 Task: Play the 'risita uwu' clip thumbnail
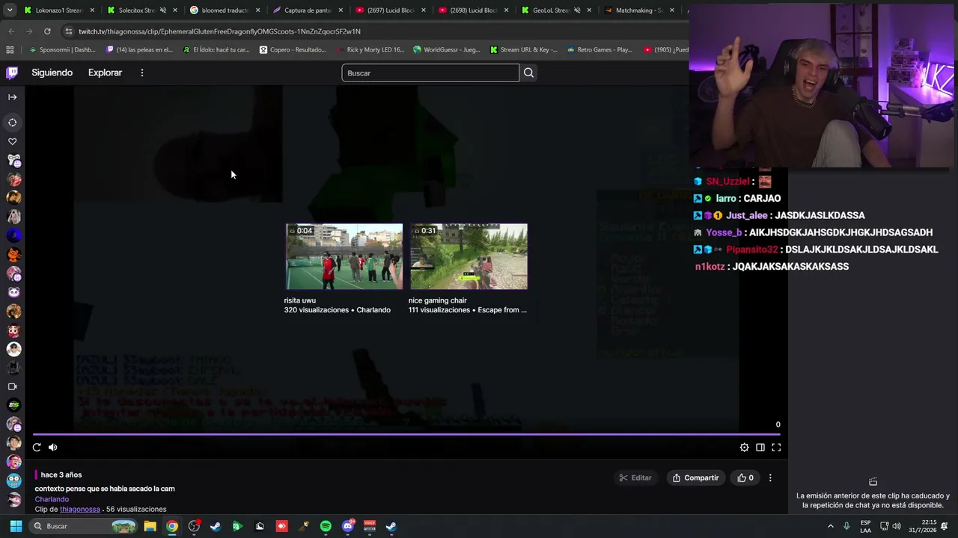pos(344,256)
